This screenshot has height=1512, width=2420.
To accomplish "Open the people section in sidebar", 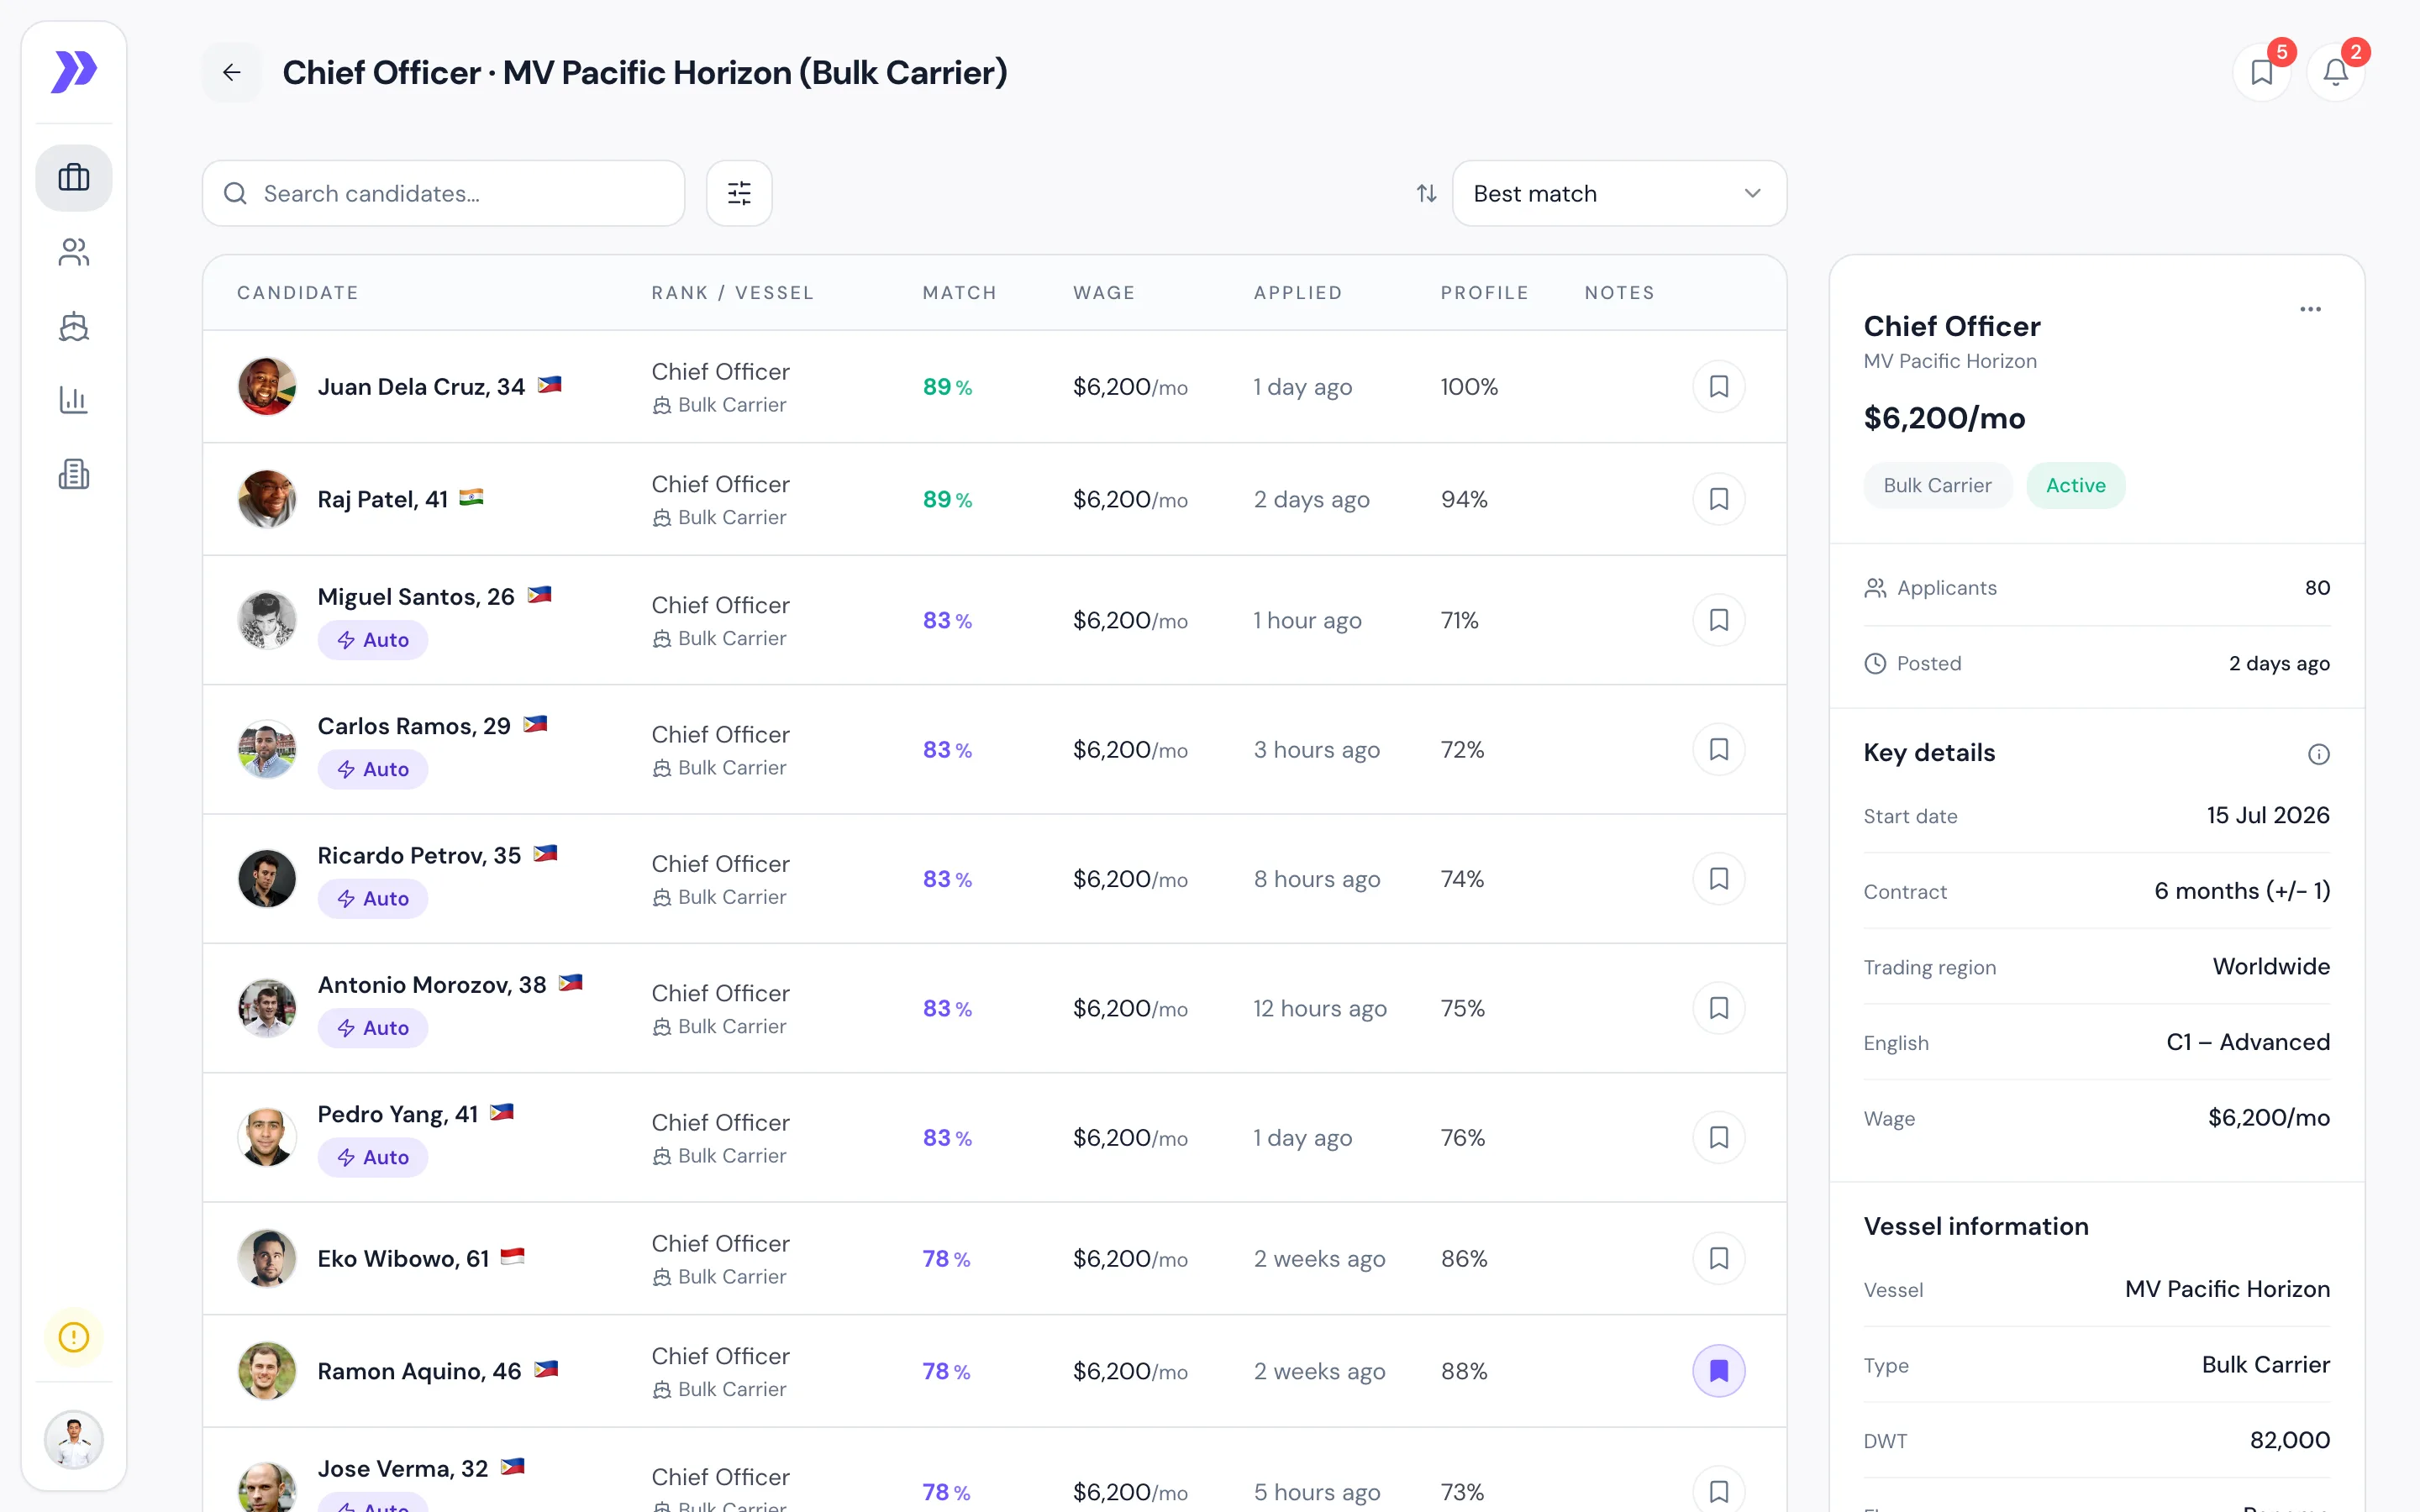I will (74, 252).
